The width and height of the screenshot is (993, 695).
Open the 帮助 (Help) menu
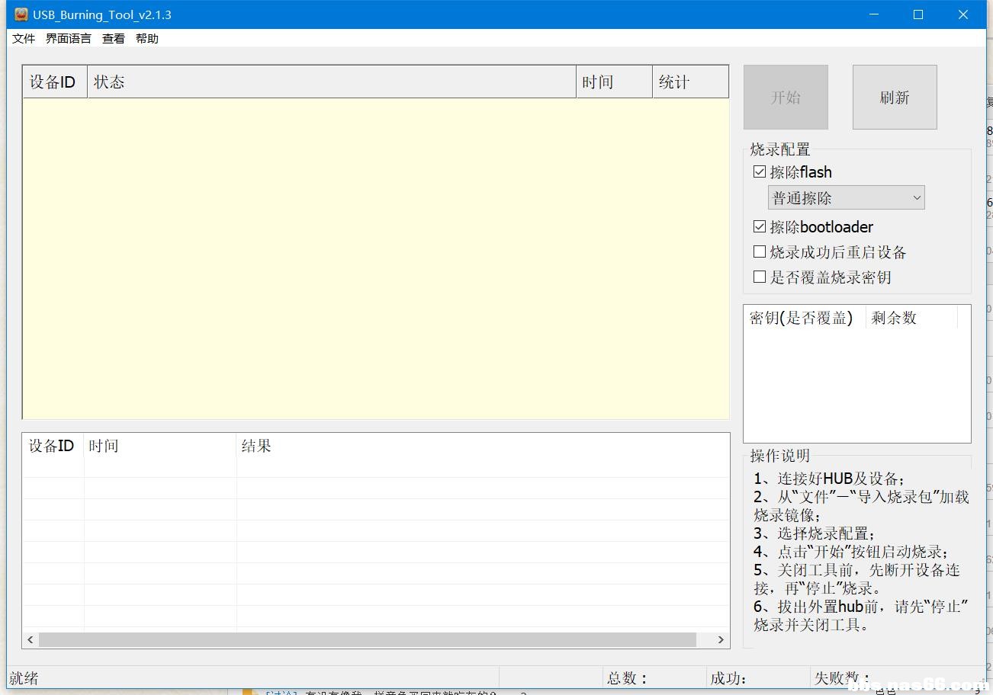tap(146, 38)
